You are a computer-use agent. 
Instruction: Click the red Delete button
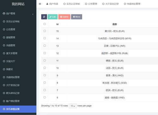[64, 17]
